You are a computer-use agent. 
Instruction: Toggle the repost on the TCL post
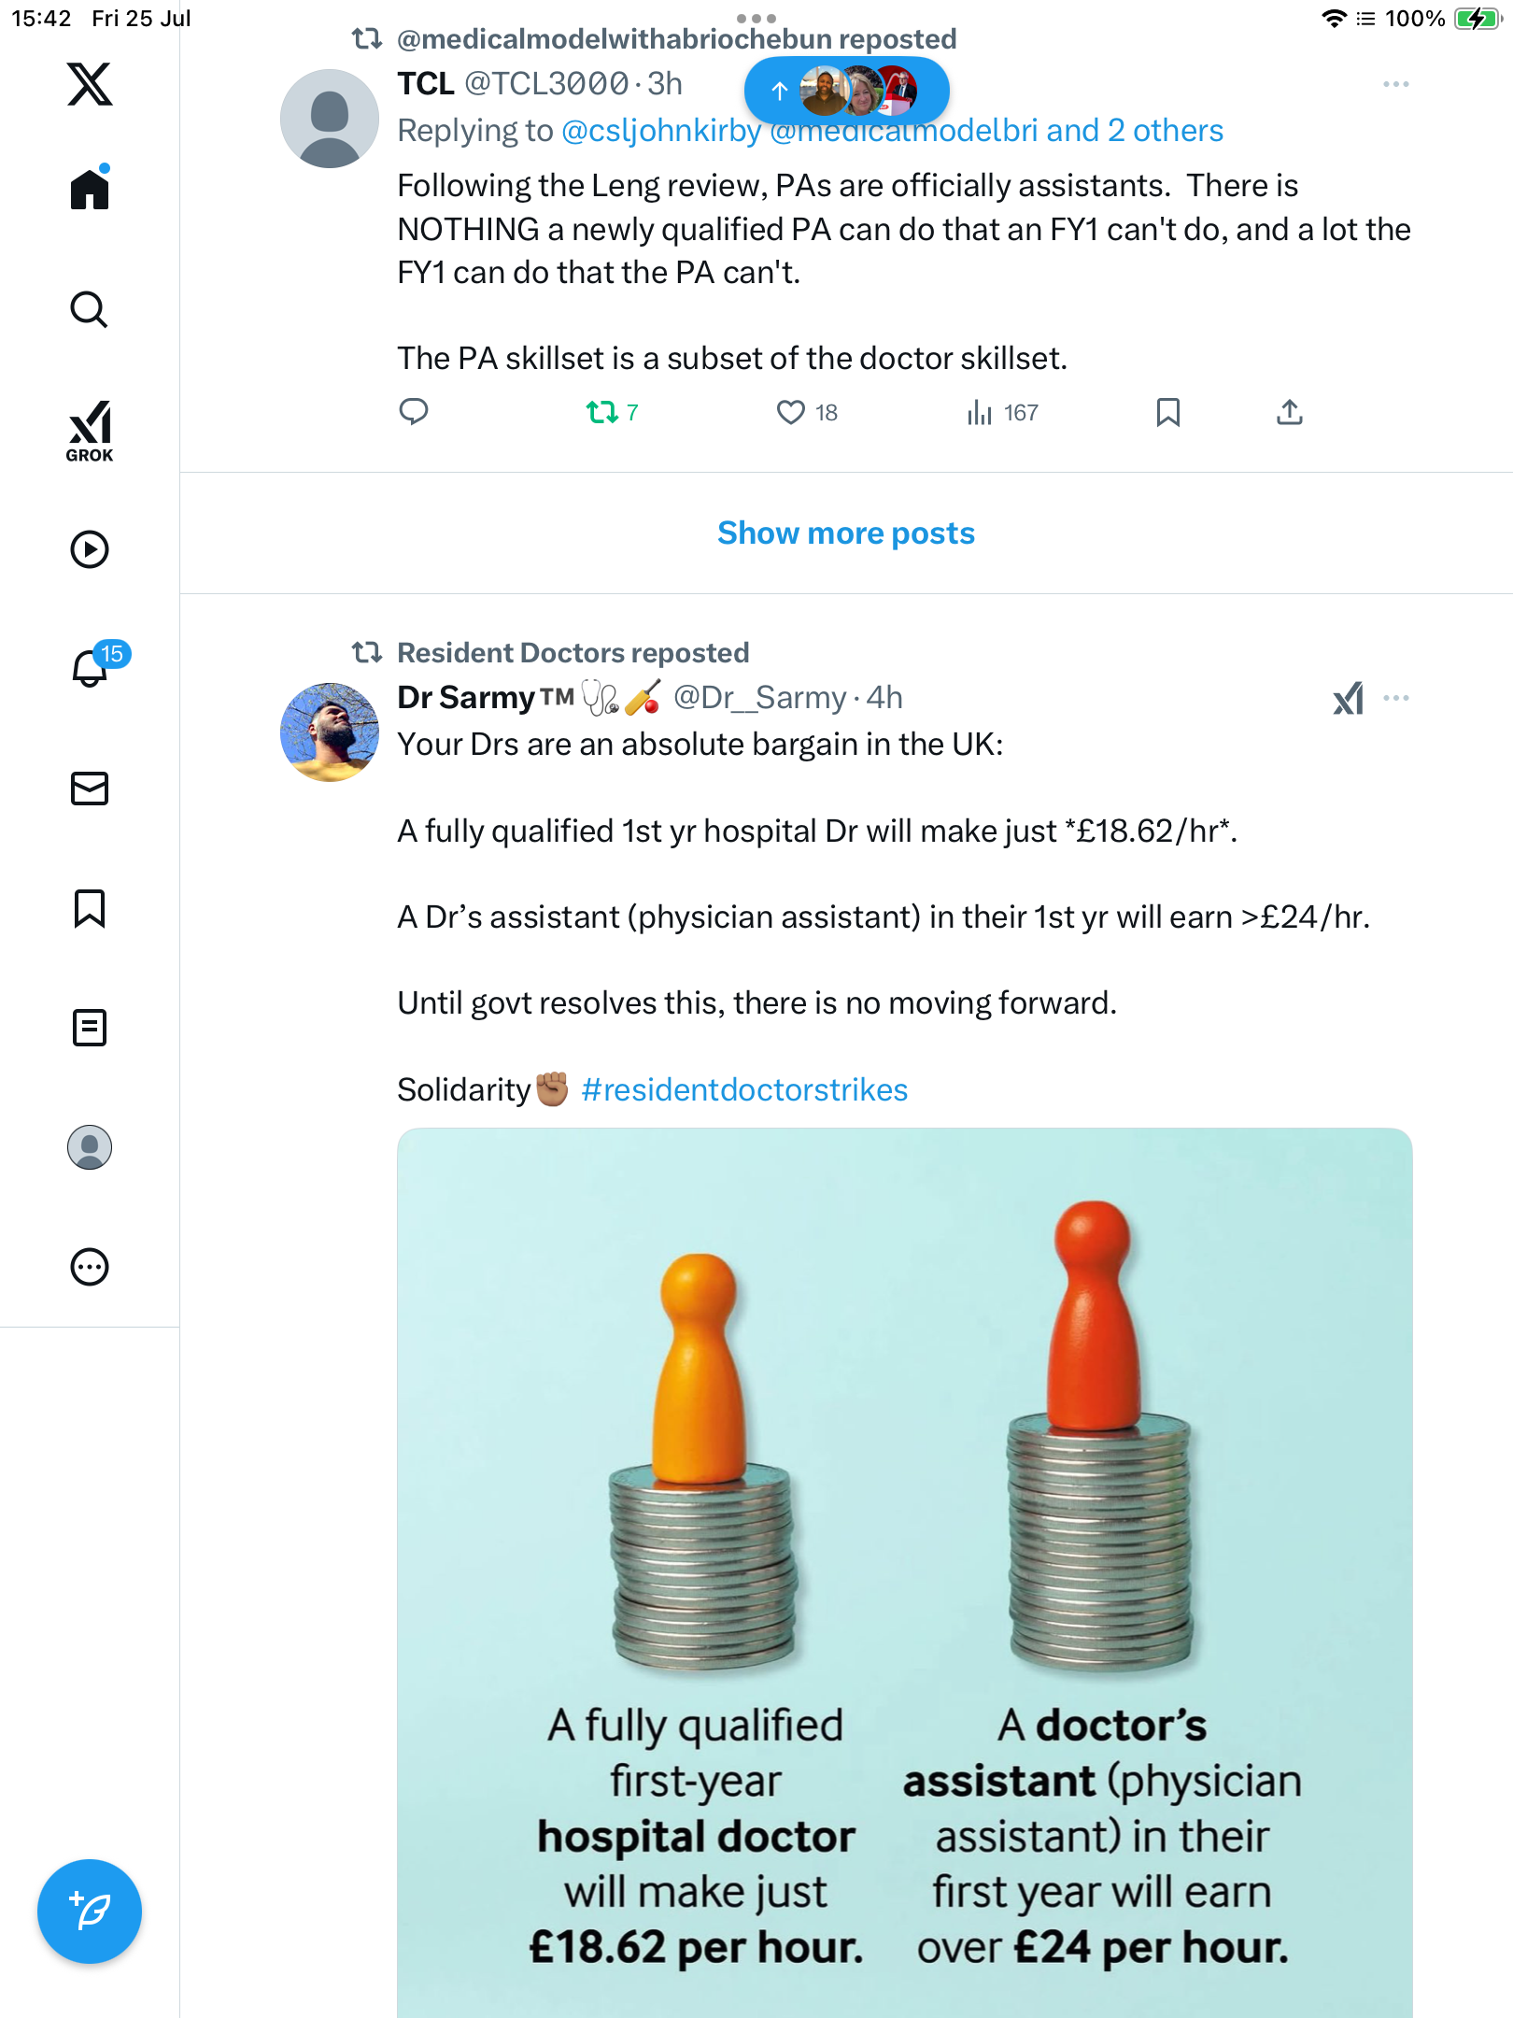coord(613,412)
